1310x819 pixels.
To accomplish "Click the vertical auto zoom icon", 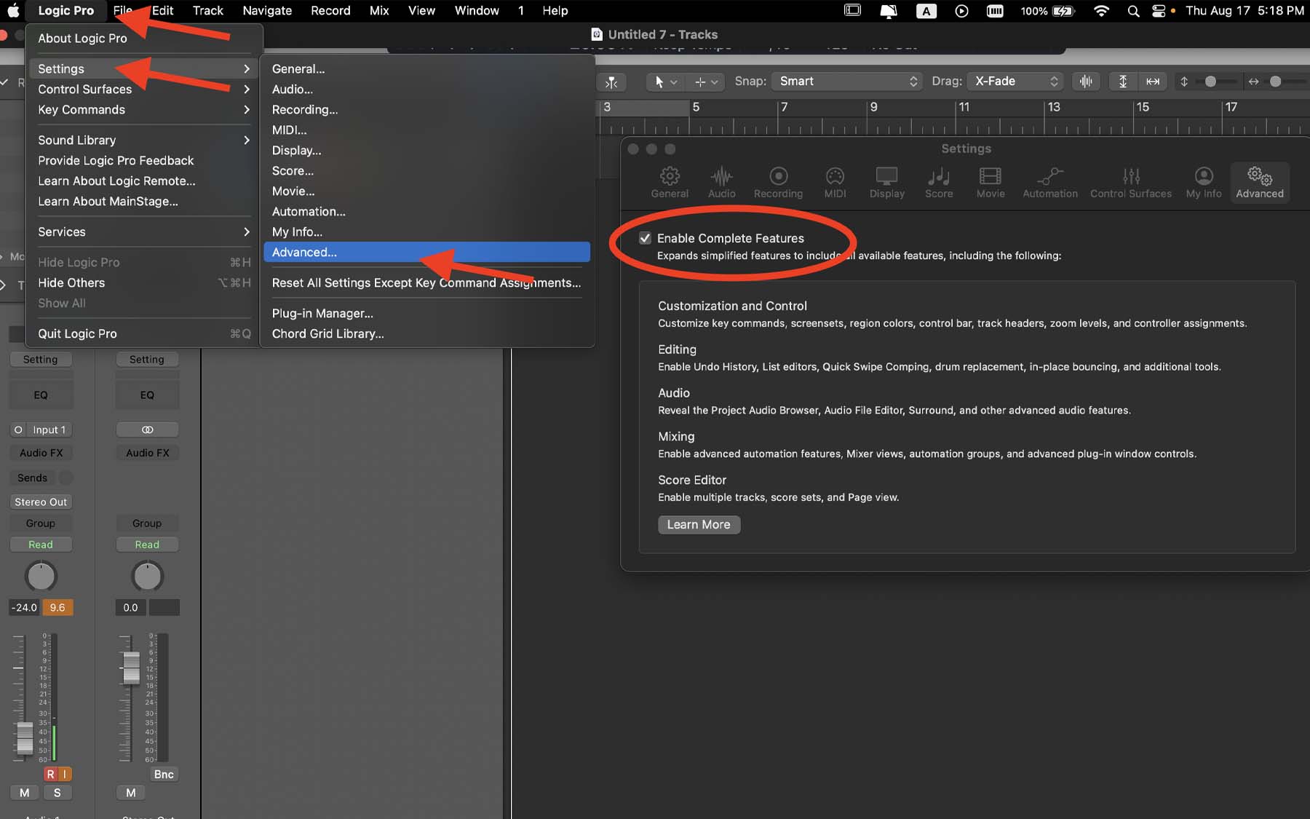I will pyautogui.click(x=1123, y=82).
